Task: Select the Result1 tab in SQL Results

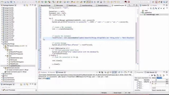Action: pyautogui.click(x=159, y=78)
